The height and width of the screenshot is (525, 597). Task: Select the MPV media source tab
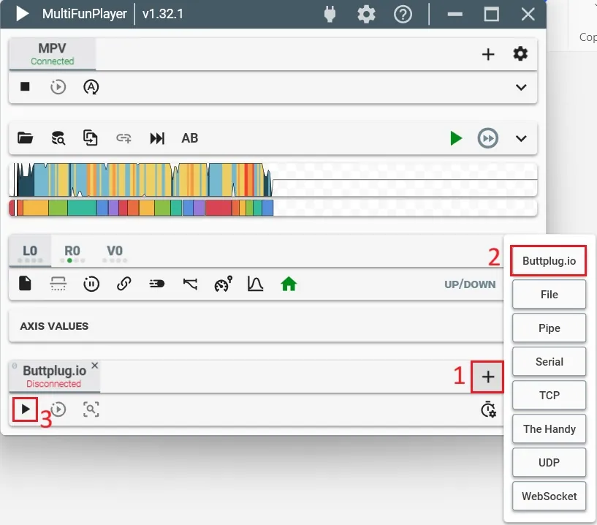point(53,53)
